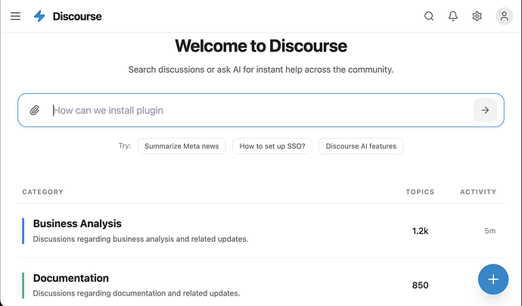Image resolution: width=522 pixels, height=306 pixels.
Task: Click the ACTIVITY column header
Action: pos(478,192)
